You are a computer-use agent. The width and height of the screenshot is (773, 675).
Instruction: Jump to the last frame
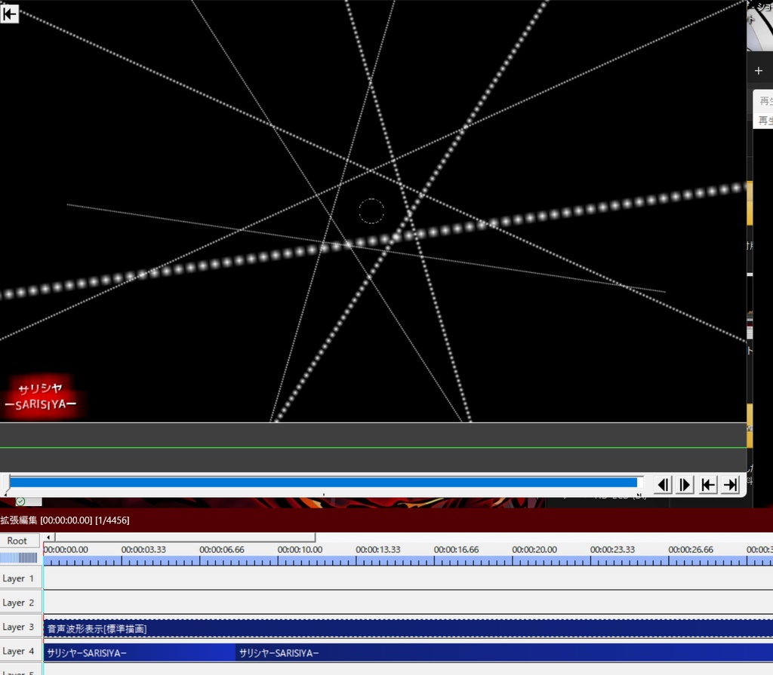730,485
